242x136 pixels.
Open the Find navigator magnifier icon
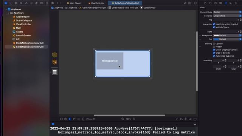21,3
